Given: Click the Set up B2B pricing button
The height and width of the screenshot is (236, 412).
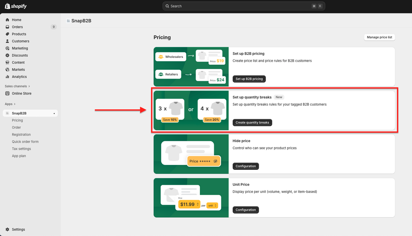Looking at the screenshot, I should point(249,79).
